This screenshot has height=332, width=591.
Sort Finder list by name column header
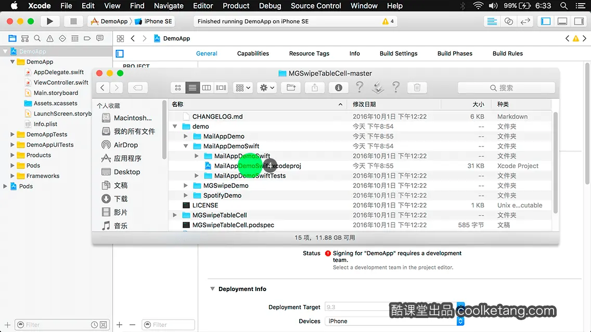tap(258, 104)
